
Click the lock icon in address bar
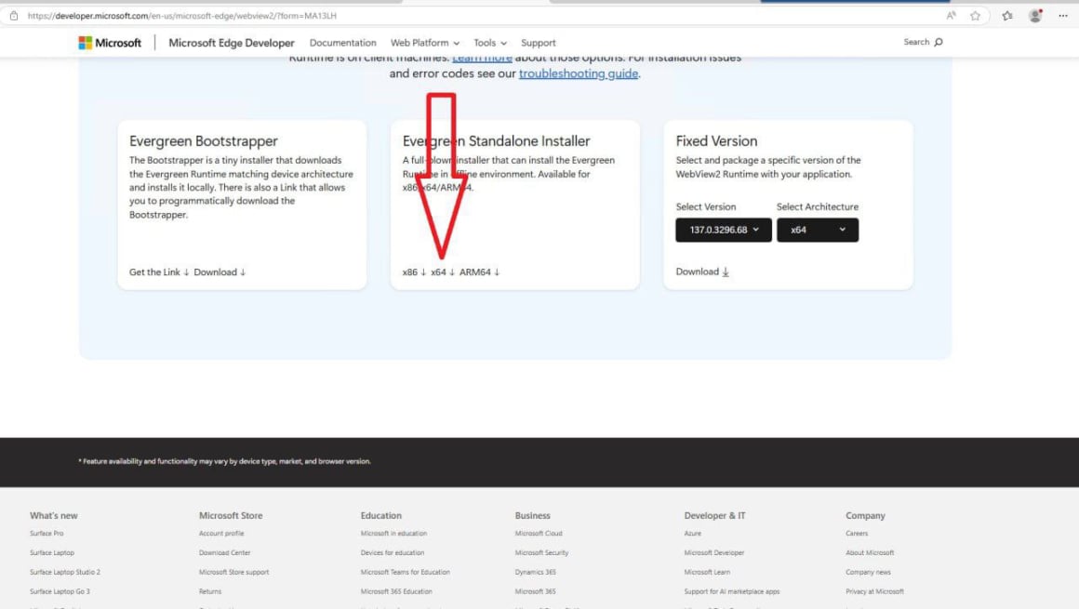[14, 16]
